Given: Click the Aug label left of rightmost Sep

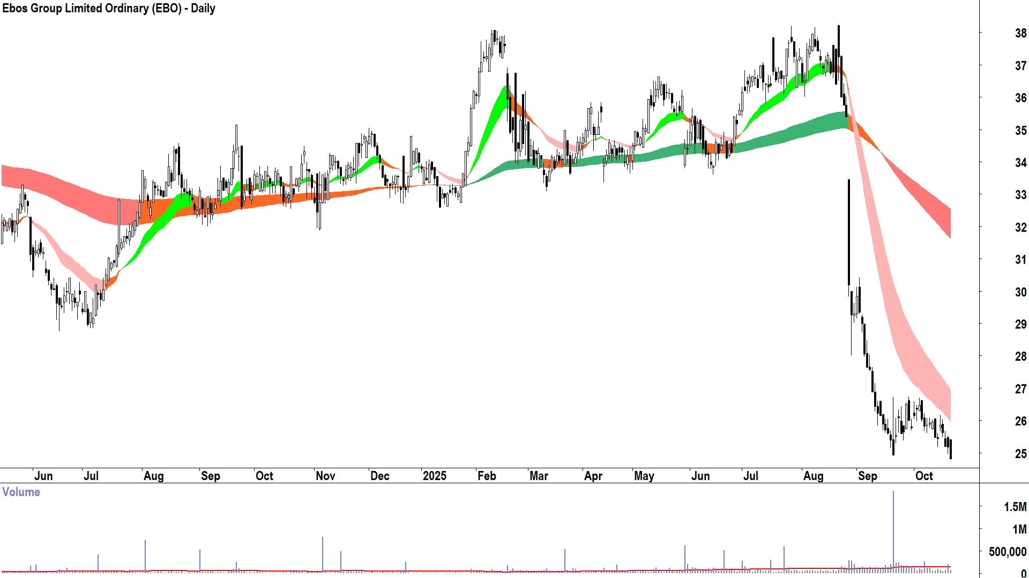Looking at the screenshot, I should [813, 476].
